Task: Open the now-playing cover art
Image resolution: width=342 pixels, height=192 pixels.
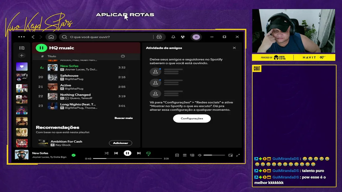Action: pyautogui.click(x=22, y=155)
